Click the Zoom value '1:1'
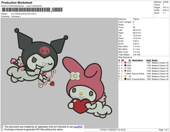The height and width of the screenshot is (132, 170). 164,13
